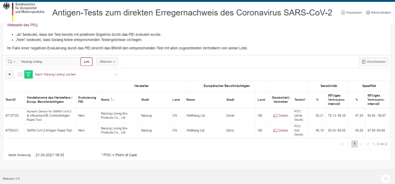Click the '21.04.2021 18:33' last change date
Viewport: 395px width, 184px height.
click(x=50, y=155)
